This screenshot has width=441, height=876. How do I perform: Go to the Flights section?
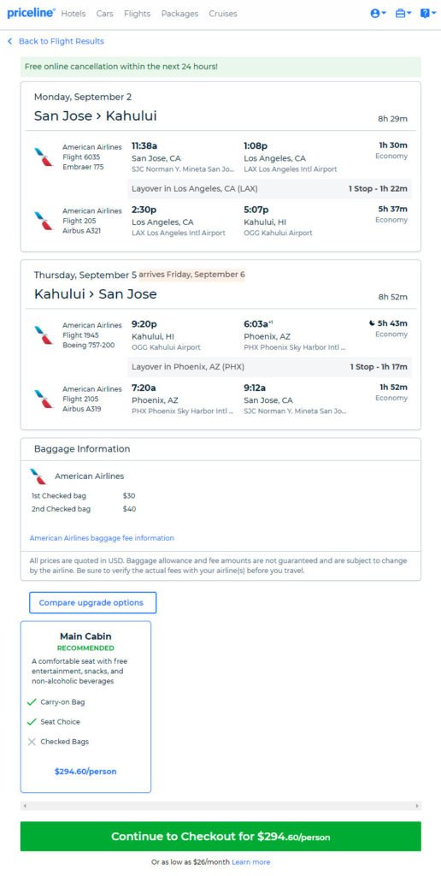(x=138, y=14)
